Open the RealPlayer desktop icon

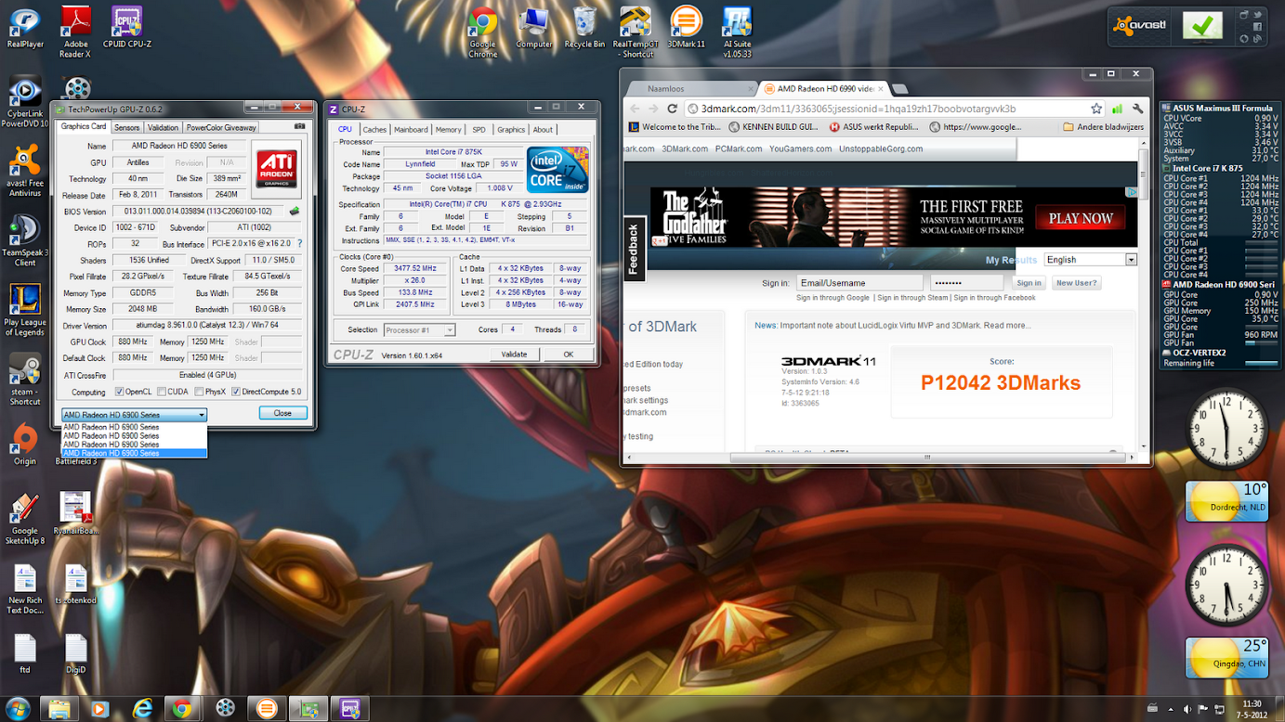click(x=25, y=28)
